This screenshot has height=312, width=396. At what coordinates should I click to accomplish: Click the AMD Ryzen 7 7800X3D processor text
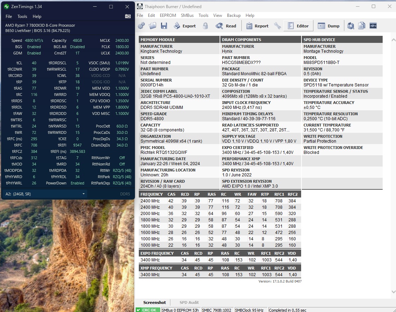pos(40,25)
